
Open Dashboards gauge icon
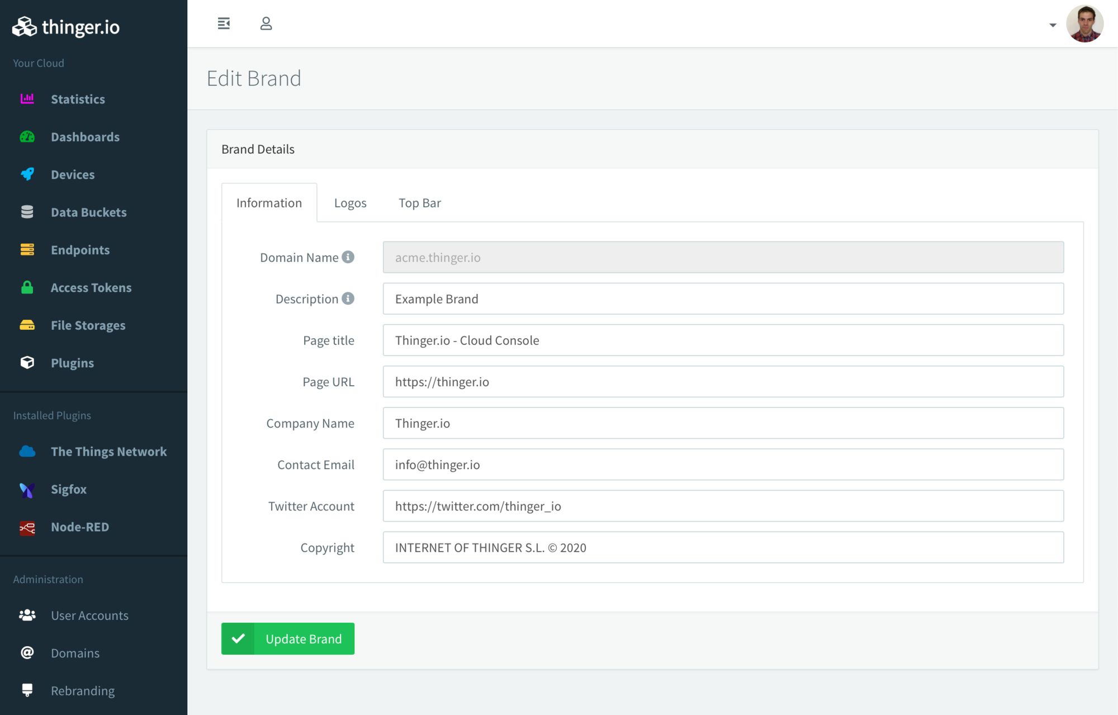pos(27,137)
